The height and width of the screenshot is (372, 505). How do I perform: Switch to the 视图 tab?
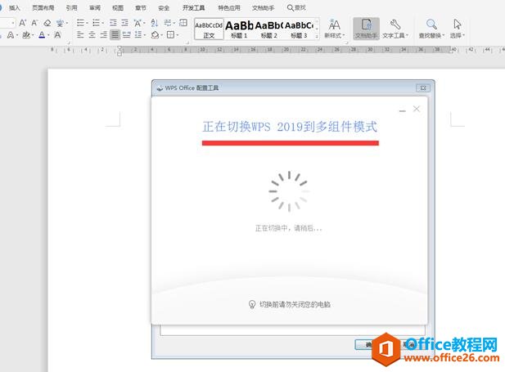point(118,7)
